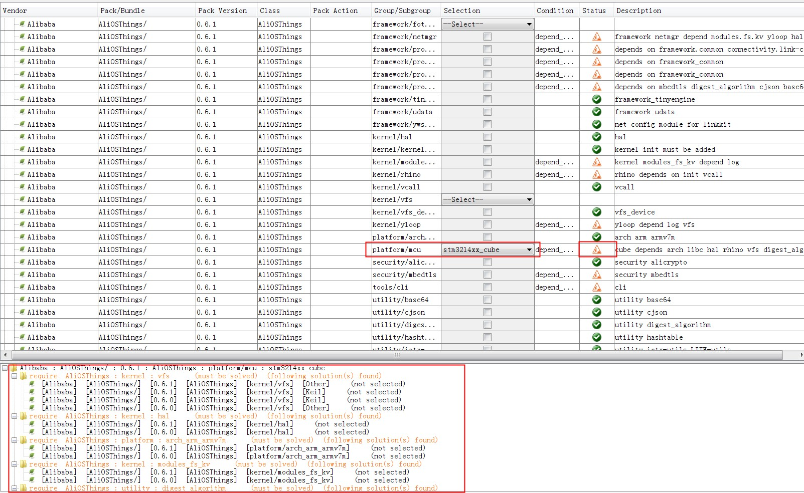Collapse the 'require AliOSThings : kernel : hal' node
The width and height of the screenshot is (804, 493).
pos(15,416)
